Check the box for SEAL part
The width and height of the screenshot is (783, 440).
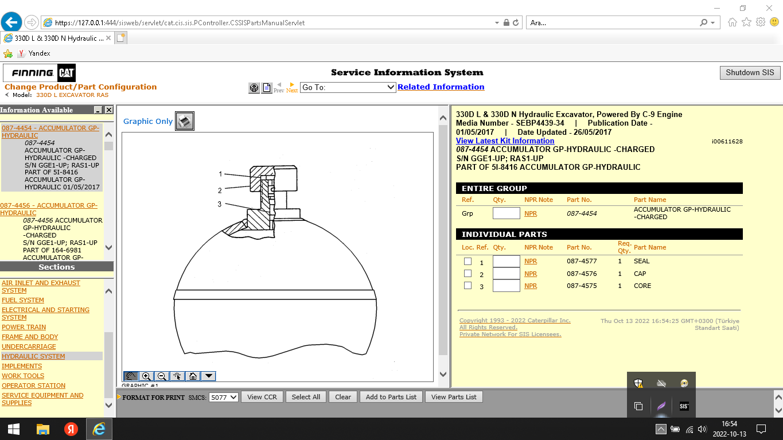tap(468, 262)
